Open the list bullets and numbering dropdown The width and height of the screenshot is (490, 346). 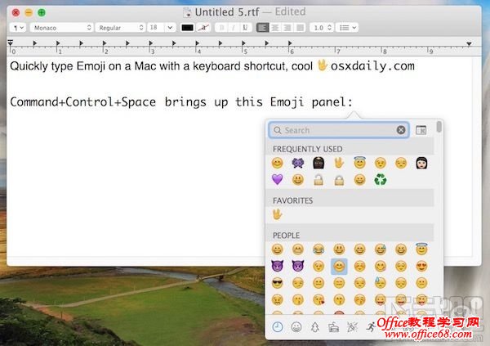(x=347, y=28)
